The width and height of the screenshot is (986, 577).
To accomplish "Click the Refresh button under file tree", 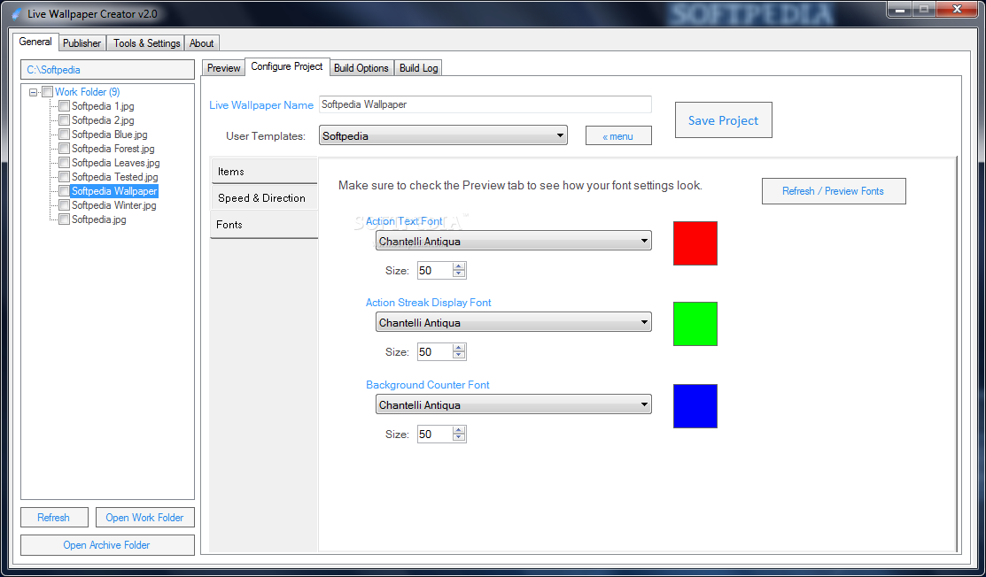I will pos(53,518).
